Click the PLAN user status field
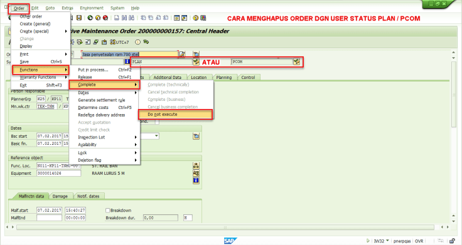462x245 pixels. 161,62
